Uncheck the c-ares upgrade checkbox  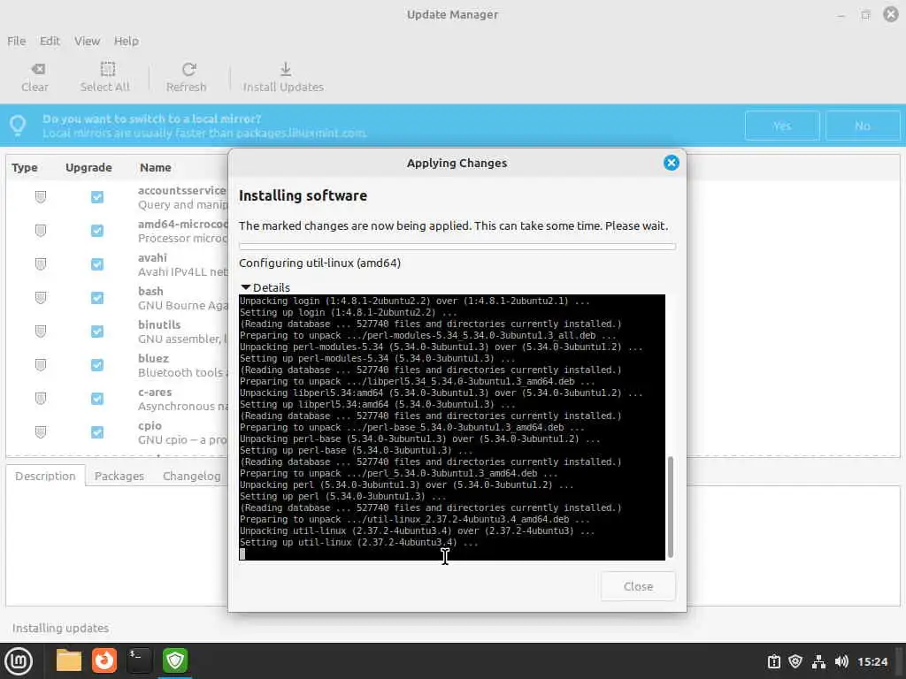click(x=97, y=399)
